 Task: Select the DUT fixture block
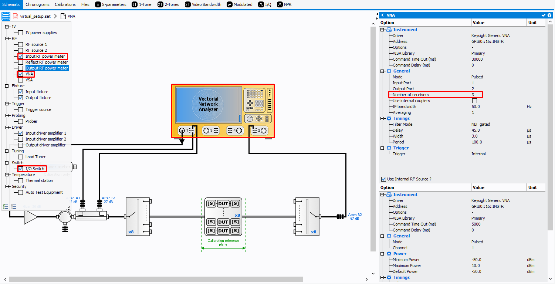[223, 217]
